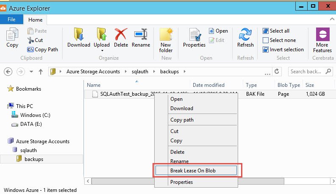Click the Copy icon in Clipboard group

pyautogui.click(x=12, y=34)
